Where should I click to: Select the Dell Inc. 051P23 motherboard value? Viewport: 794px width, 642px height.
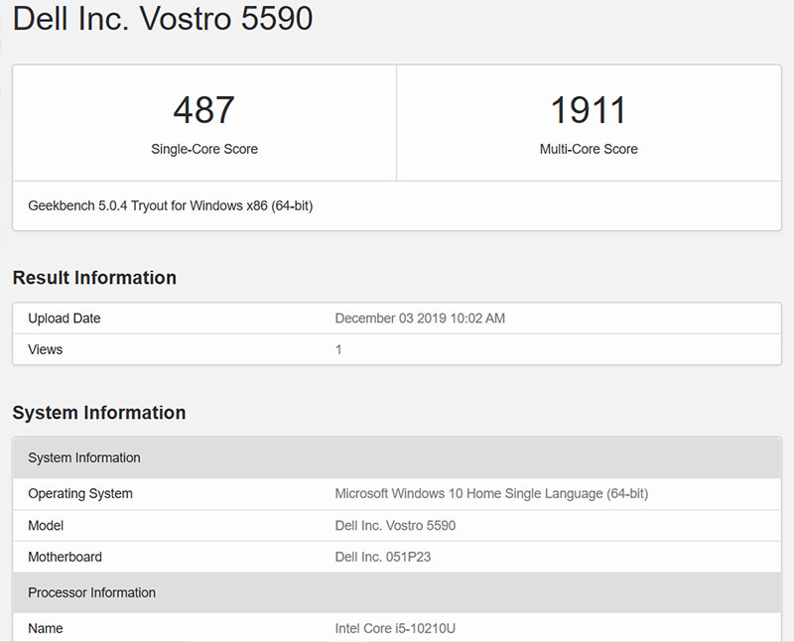(383, 557)
